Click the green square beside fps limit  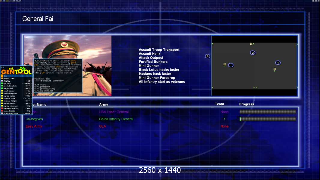tap(2, 83)
